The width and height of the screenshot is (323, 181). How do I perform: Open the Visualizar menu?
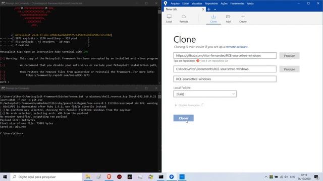click(x=197, y=4)
